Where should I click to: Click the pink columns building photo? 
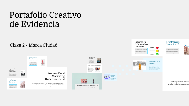(x=23, y=85)
